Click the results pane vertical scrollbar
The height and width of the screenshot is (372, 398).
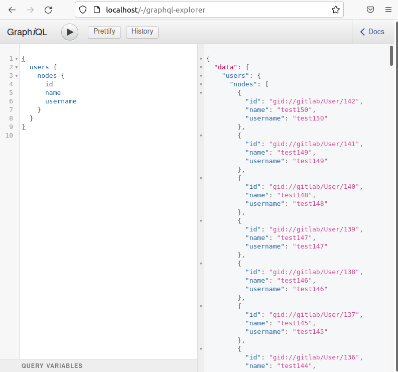(x=391, y=55)
